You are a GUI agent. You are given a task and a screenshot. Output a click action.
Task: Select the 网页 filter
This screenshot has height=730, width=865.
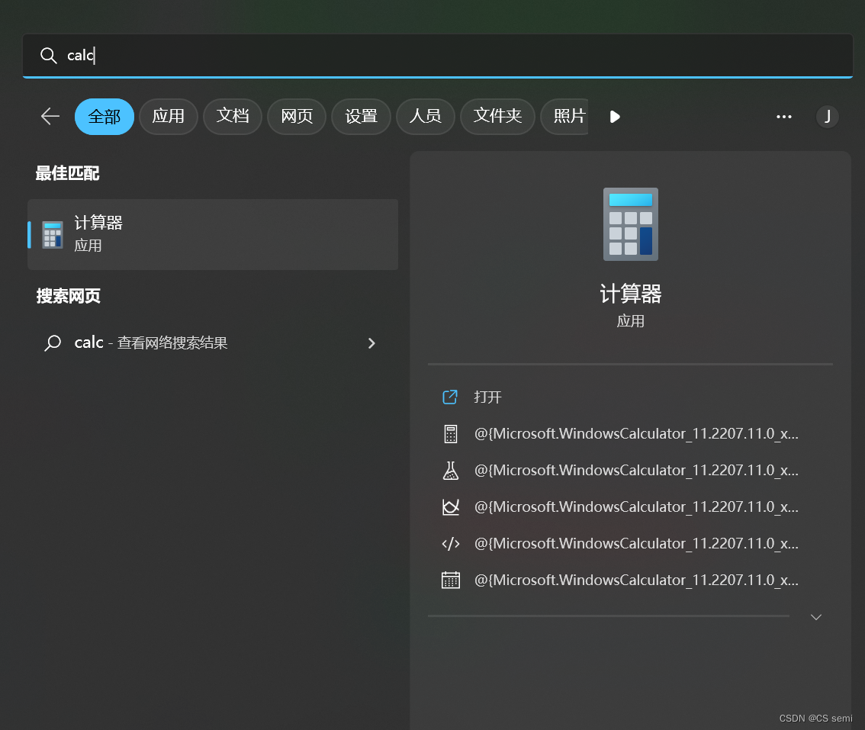pyautogui.click(x=297, y=116)
